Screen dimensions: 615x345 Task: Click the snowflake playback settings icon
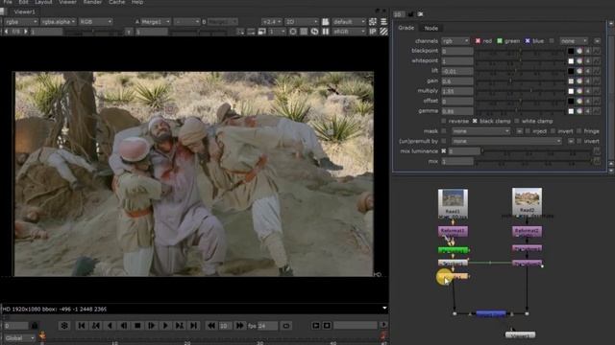tap(64, 326)
